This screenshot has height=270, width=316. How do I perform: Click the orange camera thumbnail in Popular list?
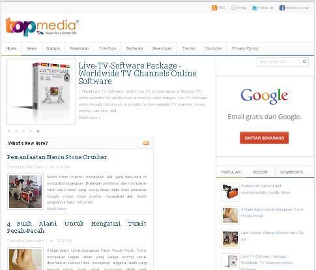230,192
